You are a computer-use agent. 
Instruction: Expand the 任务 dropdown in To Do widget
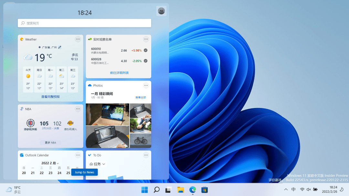(x=98, y=164)
